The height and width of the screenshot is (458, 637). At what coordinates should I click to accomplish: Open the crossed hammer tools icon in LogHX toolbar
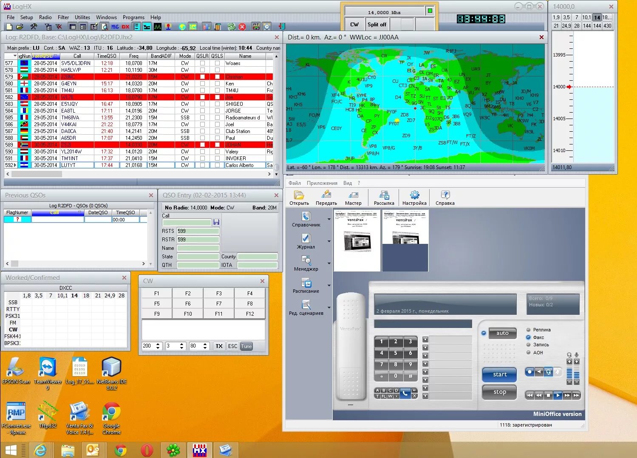point(34,27)
